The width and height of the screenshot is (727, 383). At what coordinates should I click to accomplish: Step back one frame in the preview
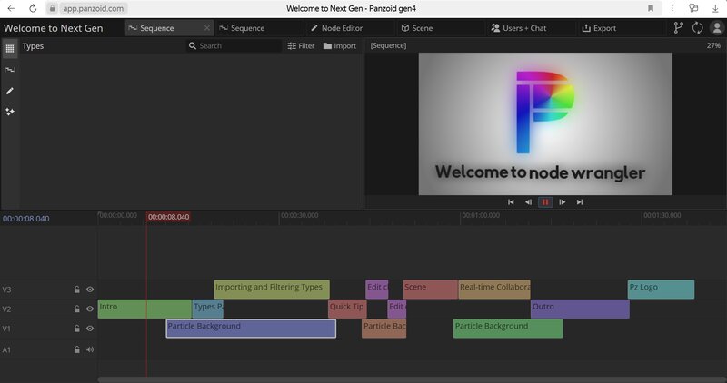(x=528, y=202)
